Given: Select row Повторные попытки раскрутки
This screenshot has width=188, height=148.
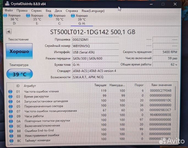Looking at the screenshot, I should (x=90, y=120).
